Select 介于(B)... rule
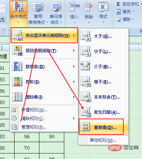 click(103, 66)
